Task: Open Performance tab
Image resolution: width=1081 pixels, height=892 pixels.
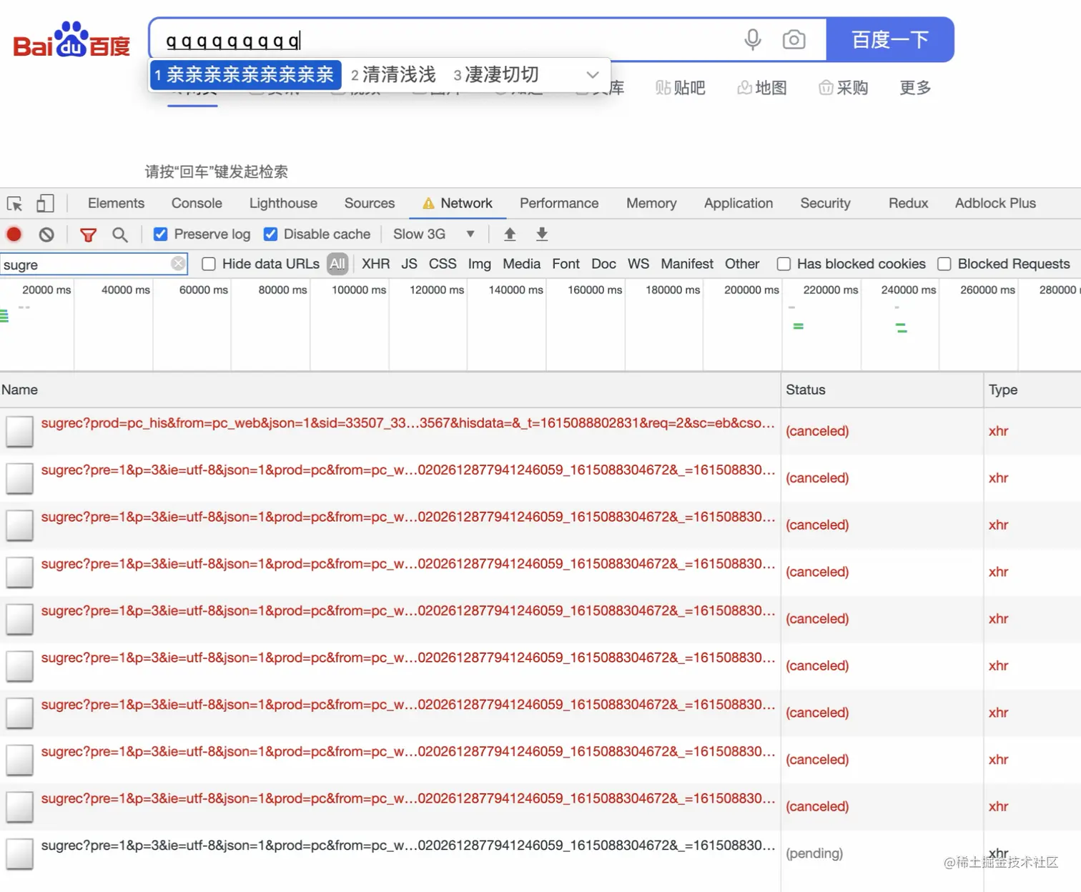Action: click(559, 203)
